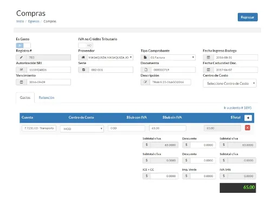Click the Descripción input field
The width and height of the screenshot is (273, 207).
[170, 82]
